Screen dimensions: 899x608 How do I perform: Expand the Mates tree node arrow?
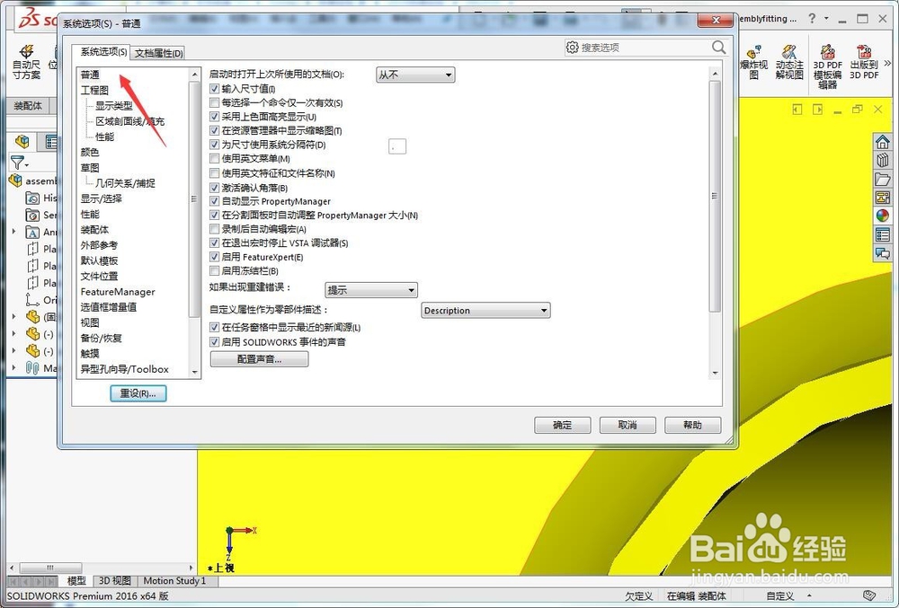click(x=13, y=368)
